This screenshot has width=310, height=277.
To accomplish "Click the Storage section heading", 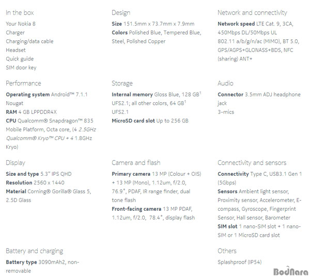I will (x=122, y=83).
